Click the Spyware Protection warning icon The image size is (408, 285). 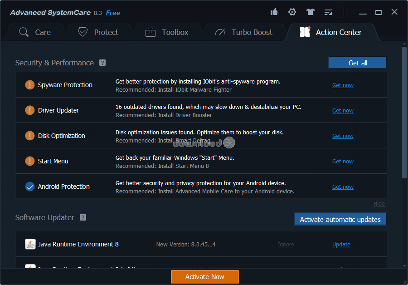pyautogui.click(x=29, y=85)
